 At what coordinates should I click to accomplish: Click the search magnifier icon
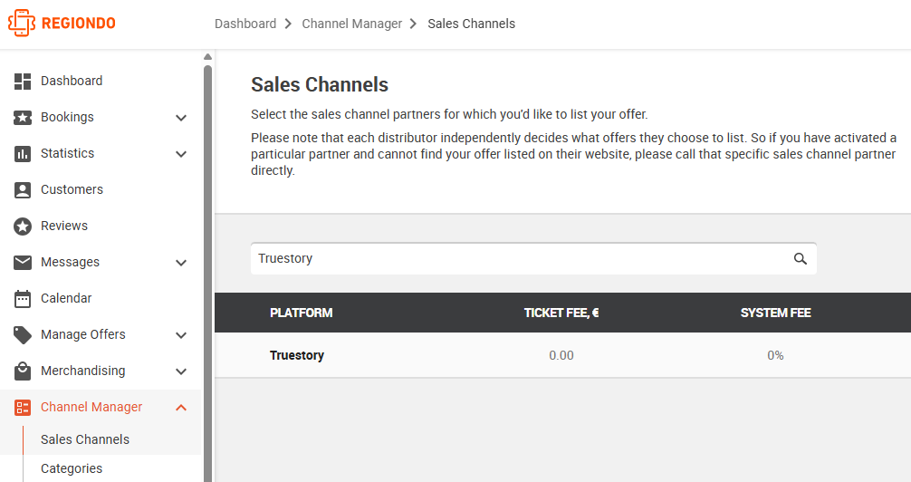[x=800, y=259]
